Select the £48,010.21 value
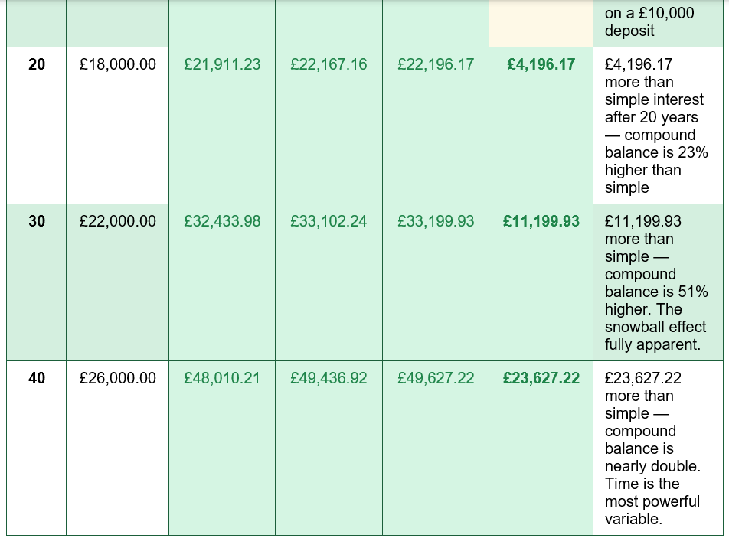This screenshot has height=538, width=729. pyautogui.click(x=222, y=378)
